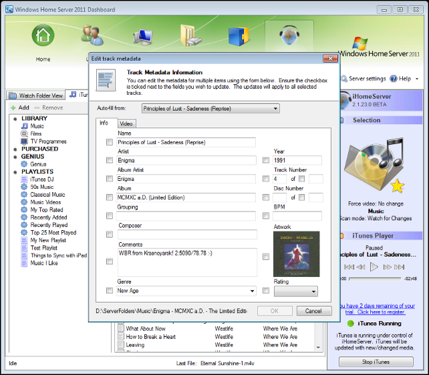Open the Add-ins puzzle icon
The image size is (429, 375).
coord(239,36)
